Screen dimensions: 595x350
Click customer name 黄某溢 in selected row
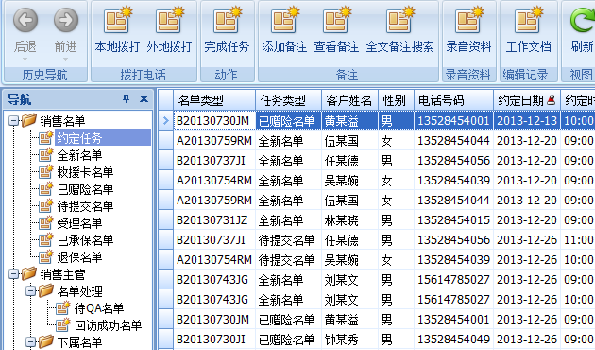(x=342, y=121)
